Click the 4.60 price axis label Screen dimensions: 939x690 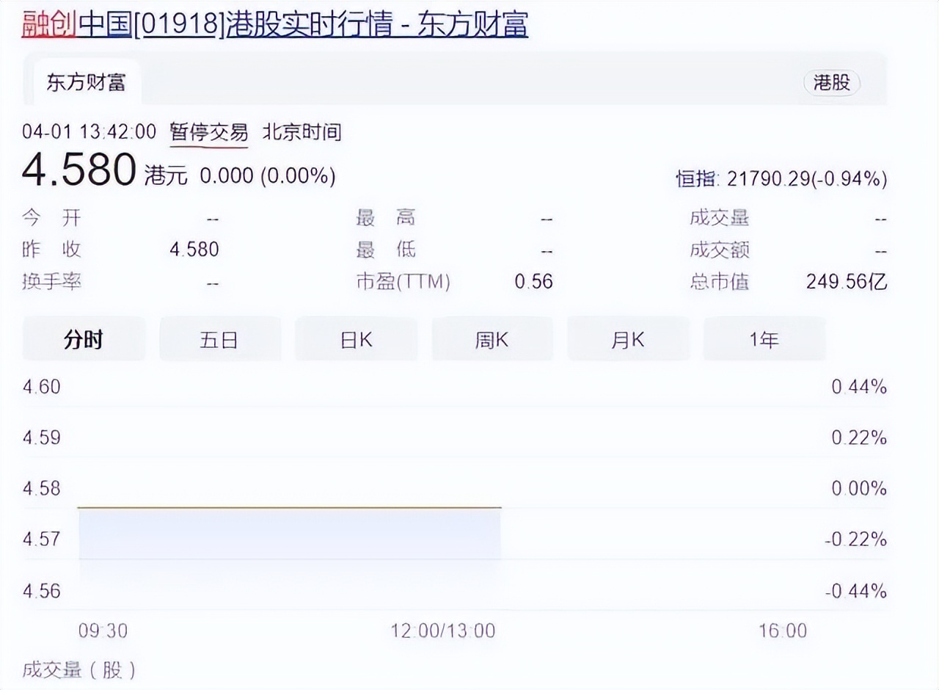click(x=42, y=387)
